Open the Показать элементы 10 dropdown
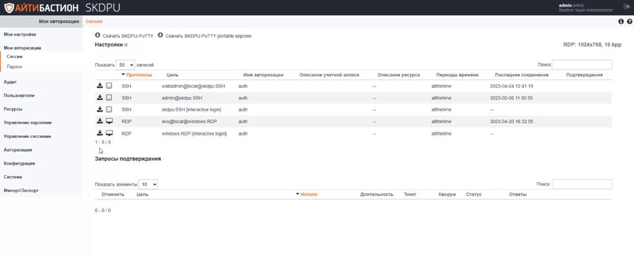This screenshot has height=258, width=634. tap(148, 184)
